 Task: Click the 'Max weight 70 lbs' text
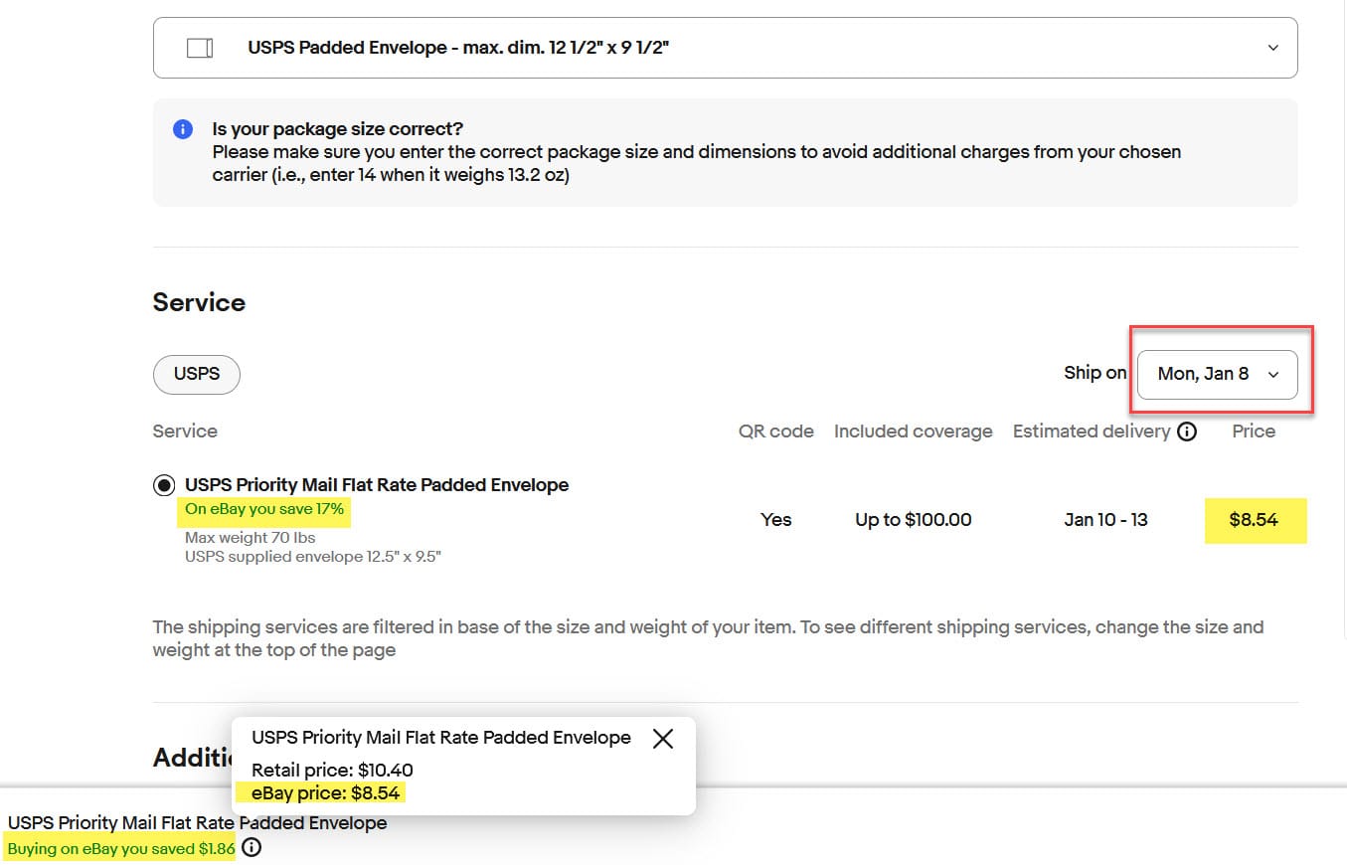pyautogui.click(x=251, y=538)
